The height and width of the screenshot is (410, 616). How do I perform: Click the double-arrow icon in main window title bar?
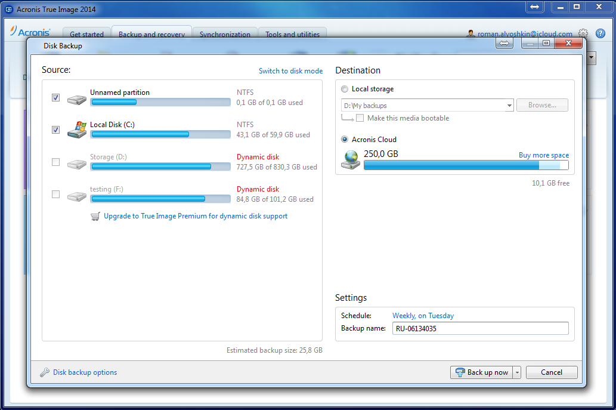point(535,7)
